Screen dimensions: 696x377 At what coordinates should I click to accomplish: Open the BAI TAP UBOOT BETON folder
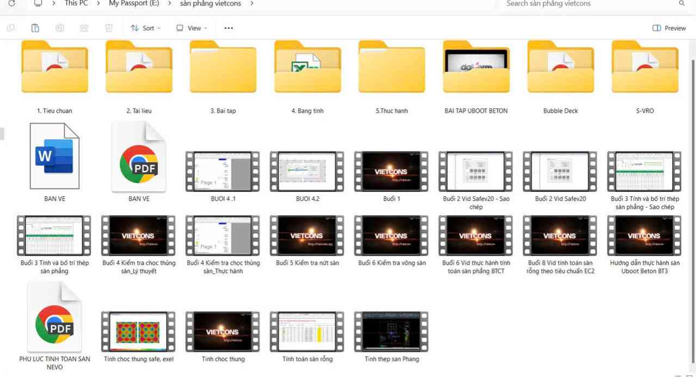tap(476, 68)
